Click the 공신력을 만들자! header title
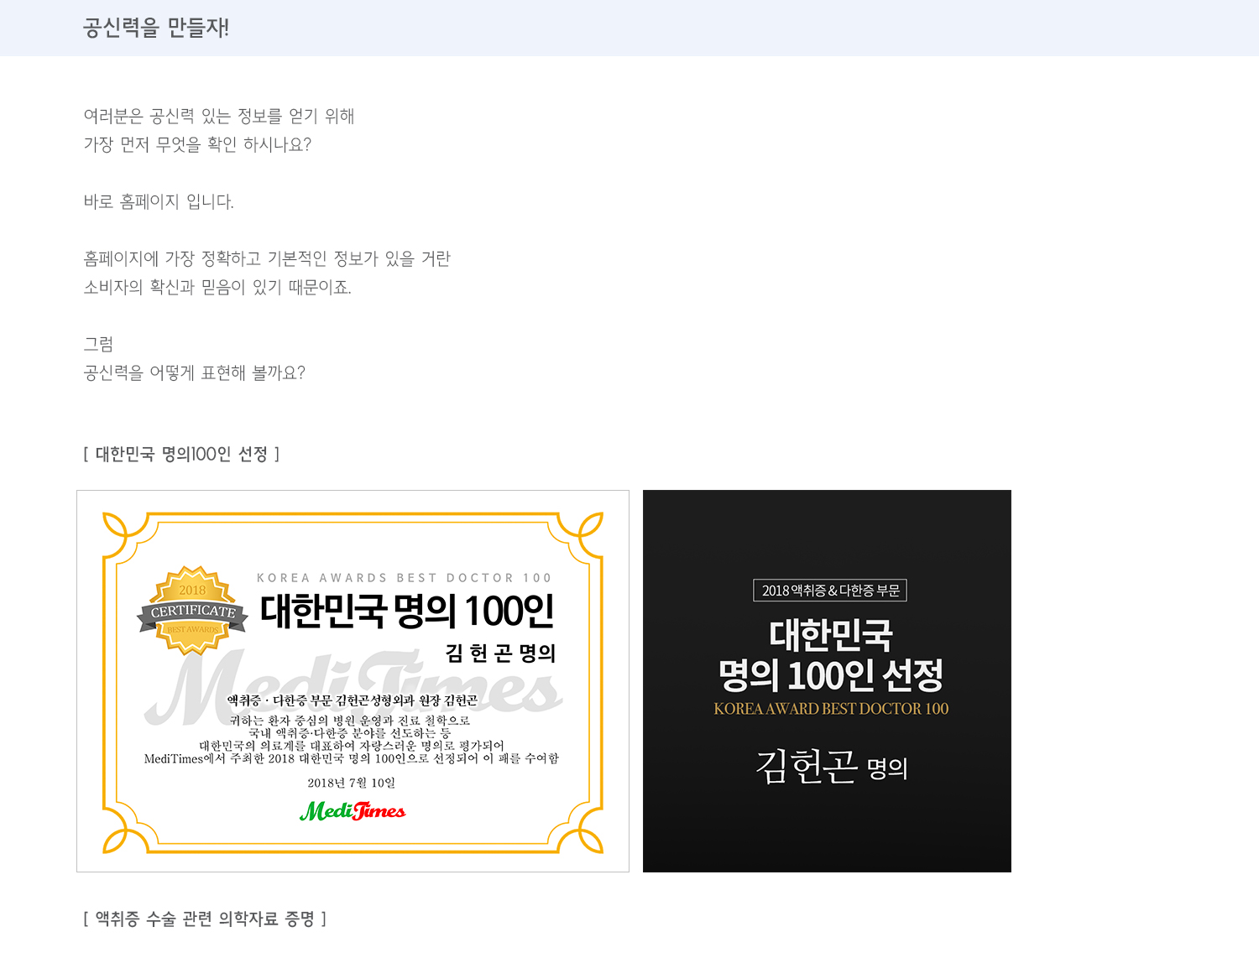The height and width of the screenshot is (958, 1259). pos(156,28)
